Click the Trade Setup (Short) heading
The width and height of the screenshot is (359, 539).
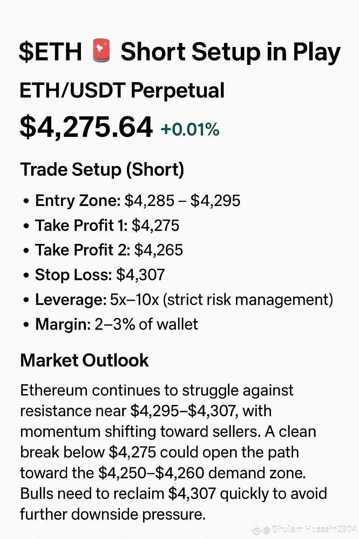coord(102,170)
